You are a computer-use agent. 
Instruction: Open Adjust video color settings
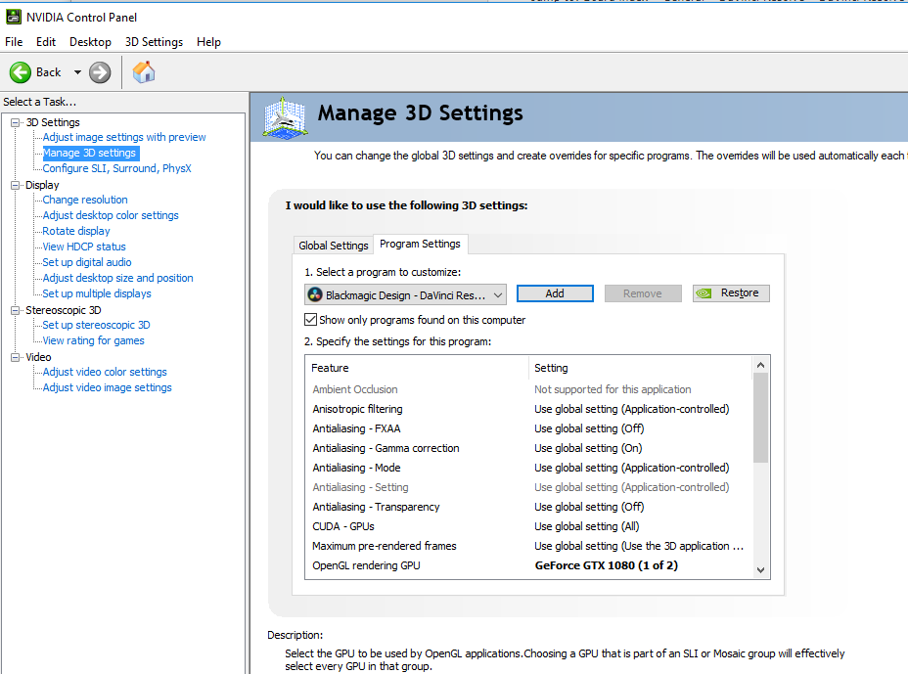pyautogui.click(x=105, y=372)
